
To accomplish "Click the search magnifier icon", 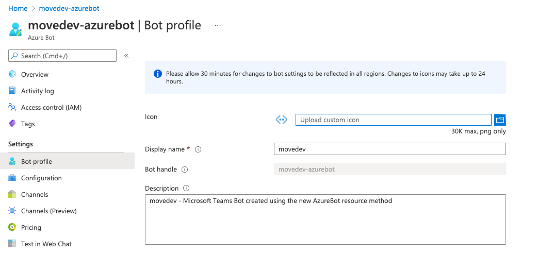I will click(x=14, y=56).
